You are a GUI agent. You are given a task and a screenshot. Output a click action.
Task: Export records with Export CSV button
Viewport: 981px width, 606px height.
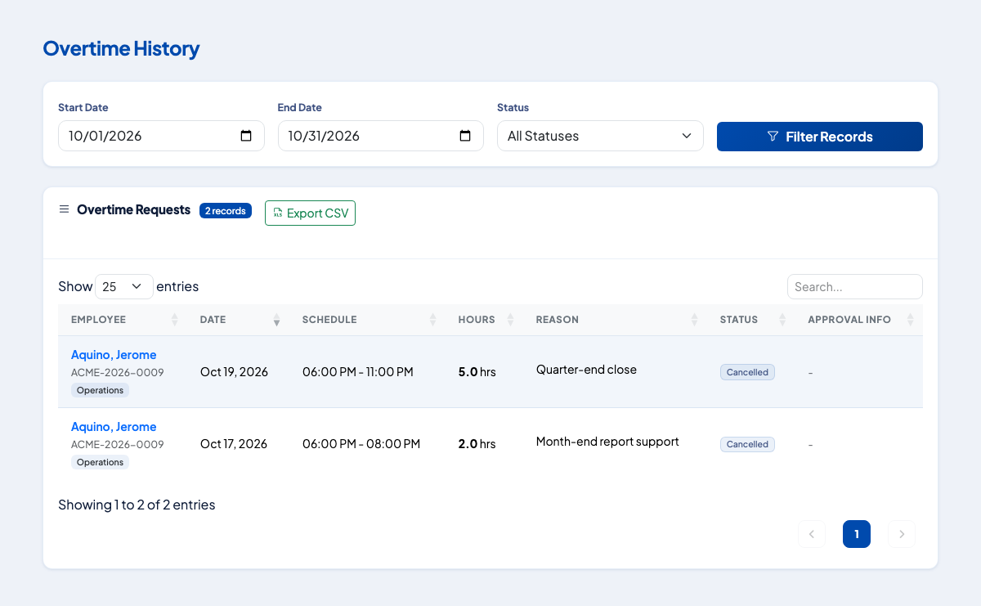pyautogui.click(x=310, y=213)
